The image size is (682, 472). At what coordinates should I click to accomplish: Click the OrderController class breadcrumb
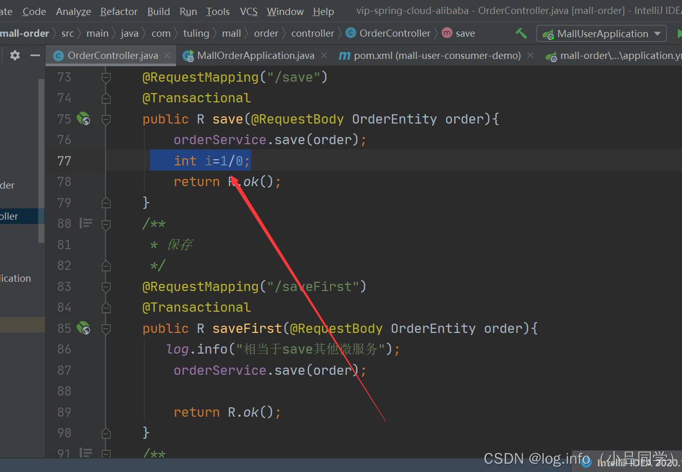click(x=388, y=34)
